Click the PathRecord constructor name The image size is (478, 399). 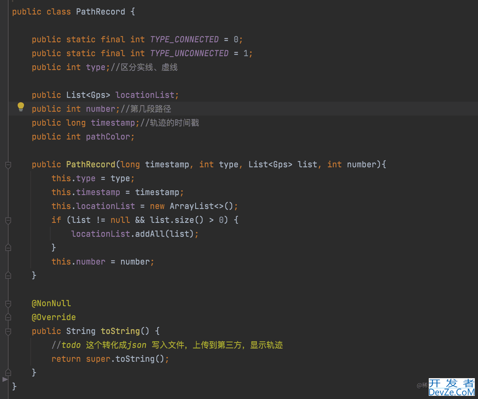(91, 164)
